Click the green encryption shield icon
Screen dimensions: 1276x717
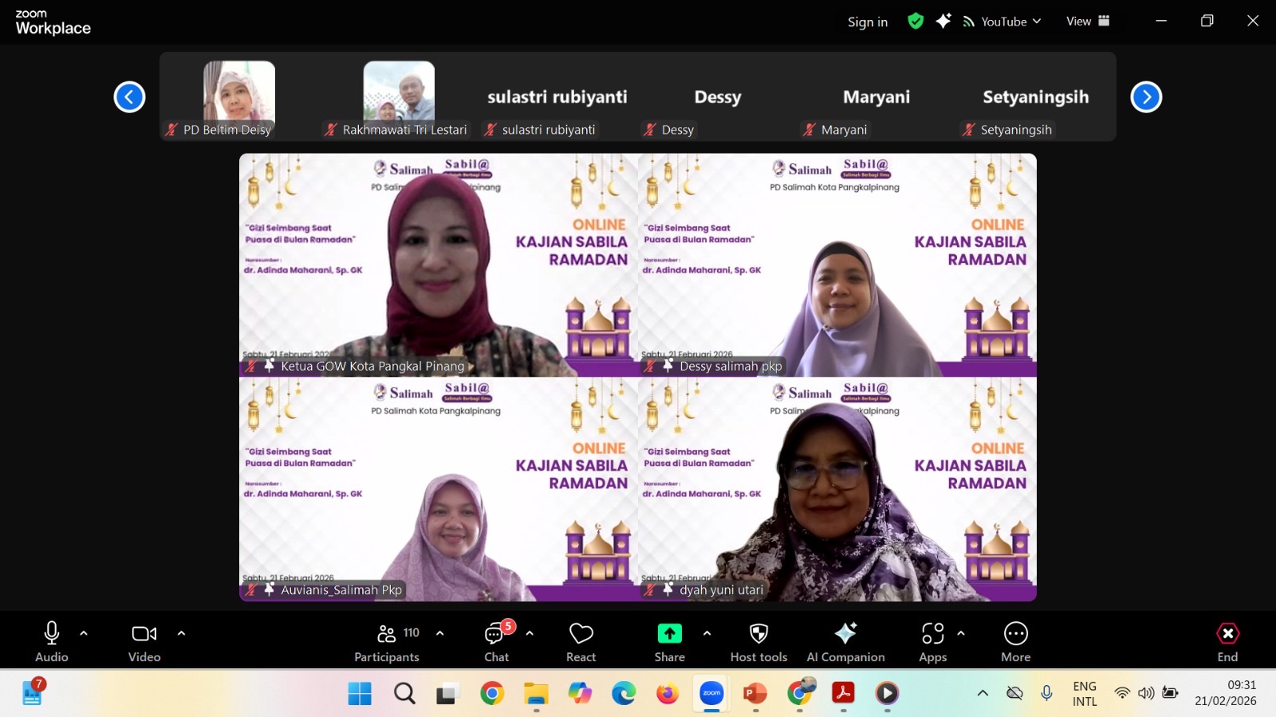coord(916,22)
